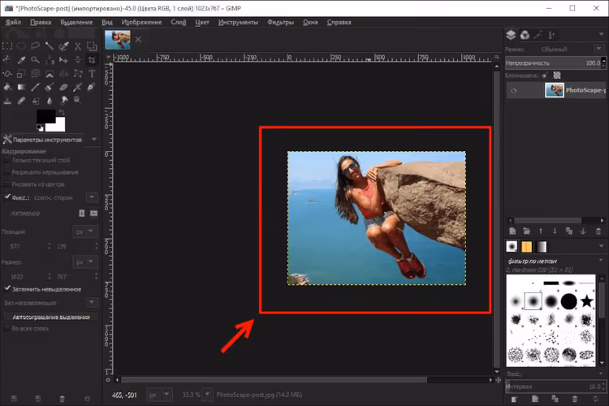Screen dimensions: 609x406
Task: Open the Изображение menu
Action: point(141,22)
